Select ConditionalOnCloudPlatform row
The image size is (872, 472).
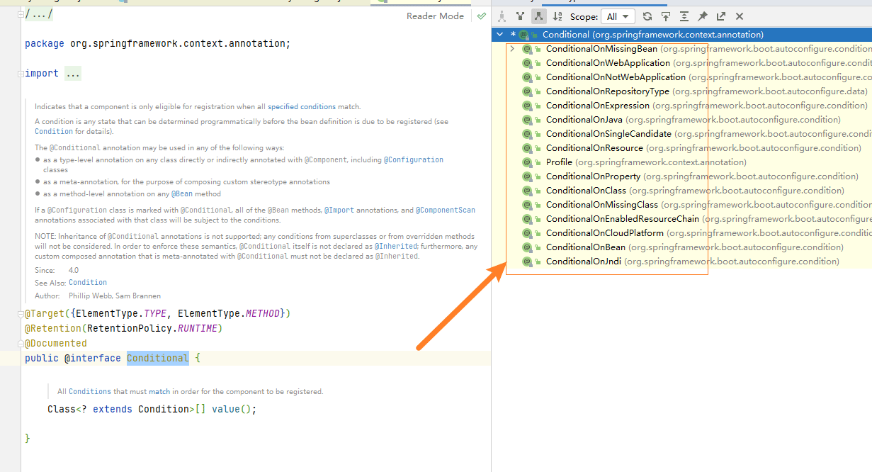(x=681, y=233)
